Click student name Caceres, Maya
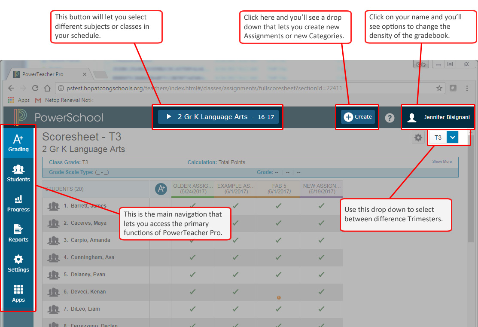This screenshot has height=327, width=478. (88, 223)
